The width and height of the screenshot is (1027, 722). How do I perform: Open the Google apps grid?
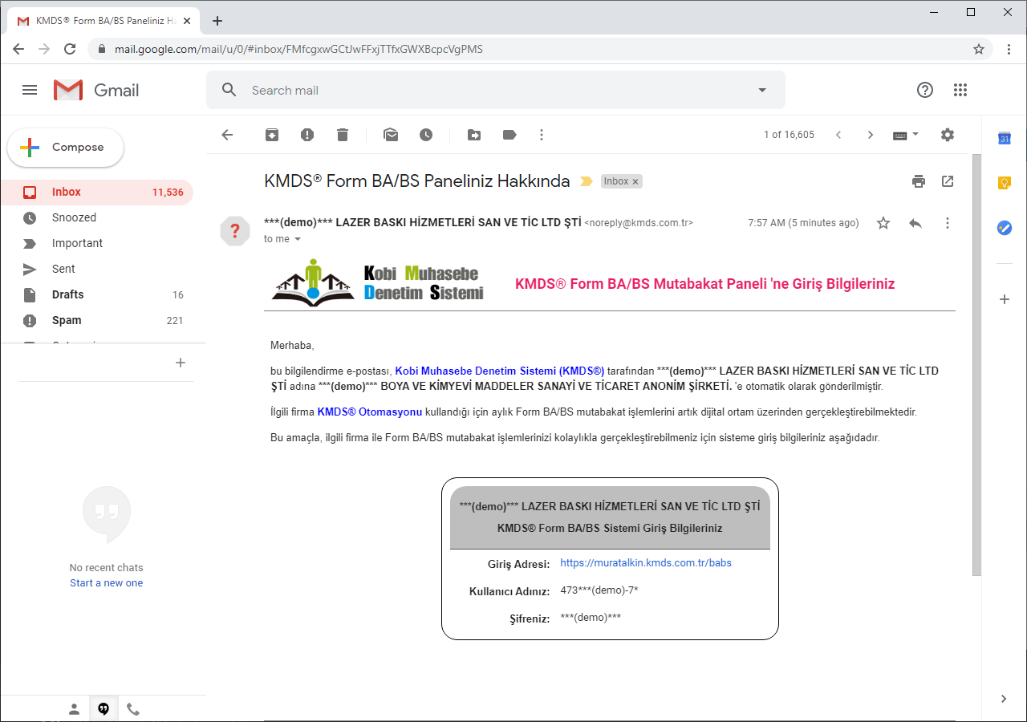(960, 90)
